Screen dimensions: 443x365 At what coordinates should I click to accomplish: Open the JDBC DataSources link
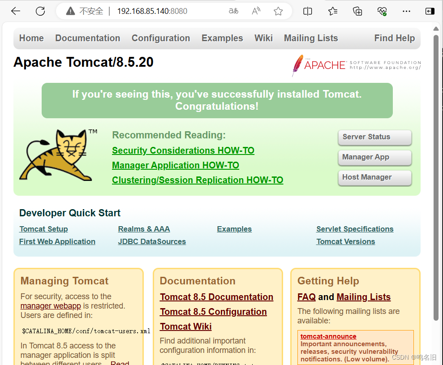coord(152,241)
